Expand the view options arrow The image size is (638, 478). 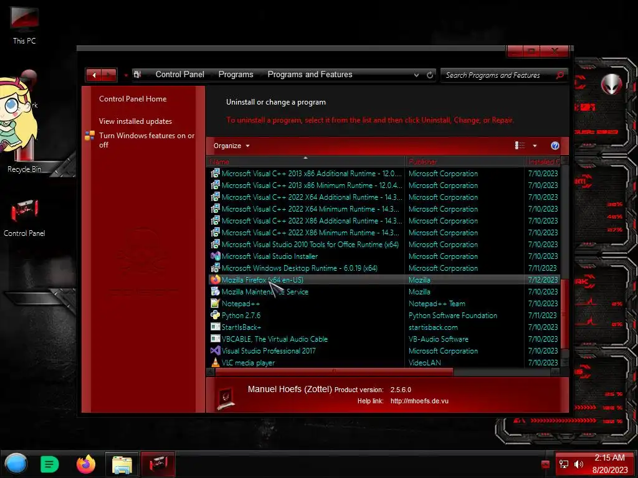click(x=535, y=146)
